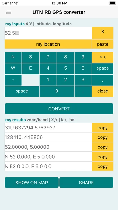This screenshot has width=118, height=210.
Task: Tap the battery status icon
Action: point(113,3)
